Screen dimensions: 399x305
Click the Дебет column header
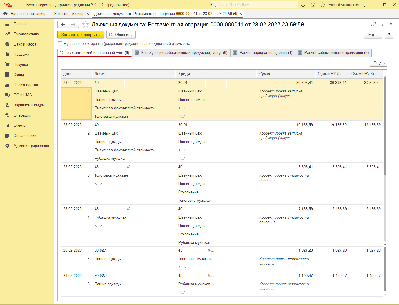click(x=134, y=74)
